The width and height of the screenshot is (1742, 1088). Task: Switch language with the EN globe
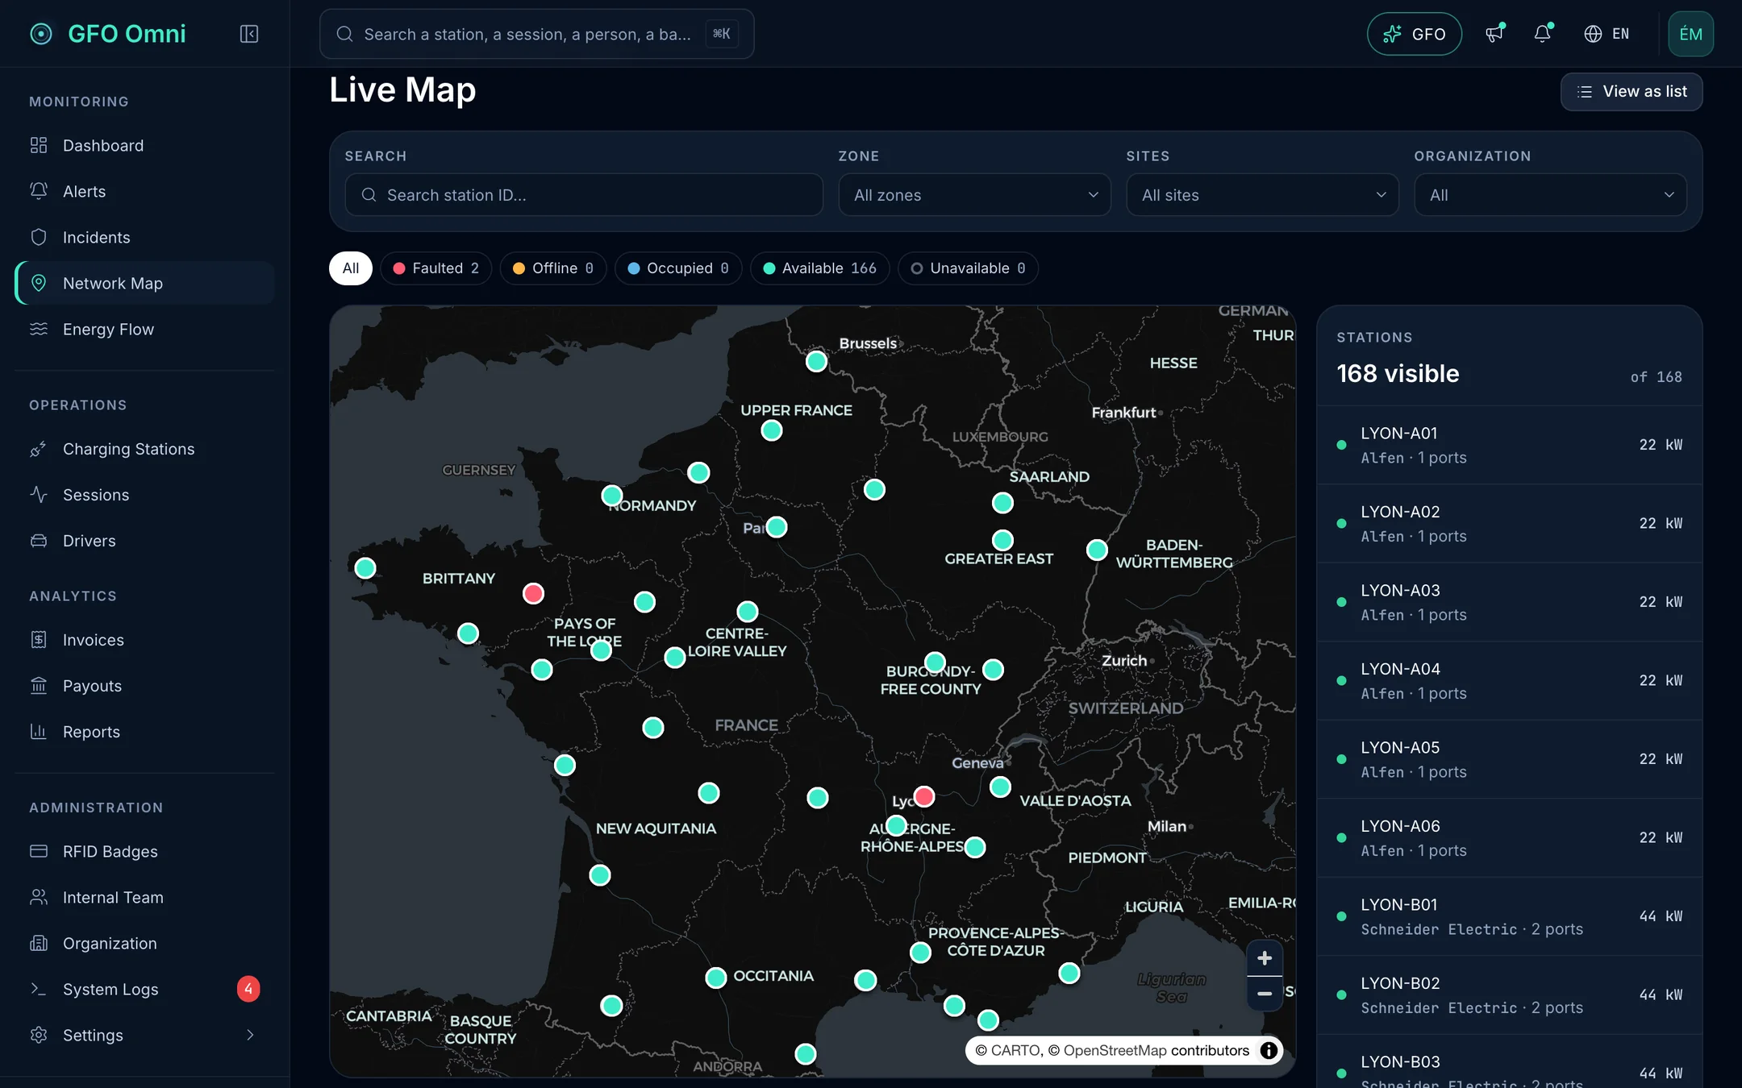[1607, 34]
